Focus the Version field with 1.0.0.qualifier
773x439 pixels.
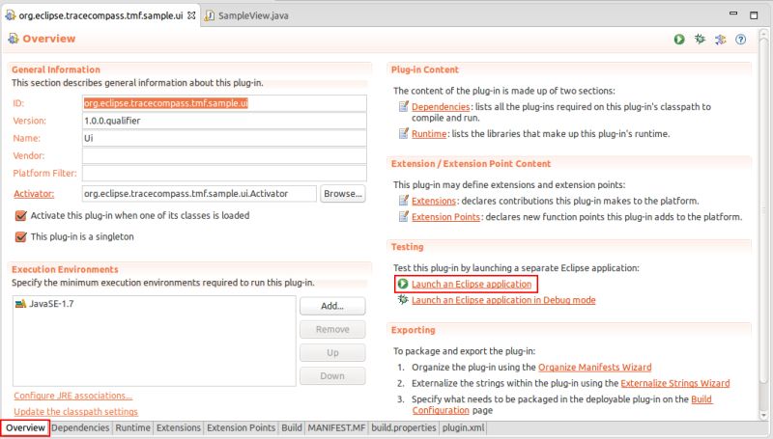coord(224,121)
